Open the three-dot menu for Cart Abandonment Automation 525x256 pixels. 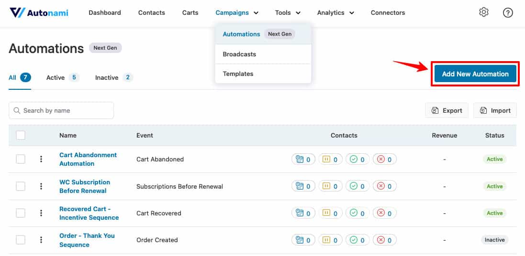click(41, 159)
